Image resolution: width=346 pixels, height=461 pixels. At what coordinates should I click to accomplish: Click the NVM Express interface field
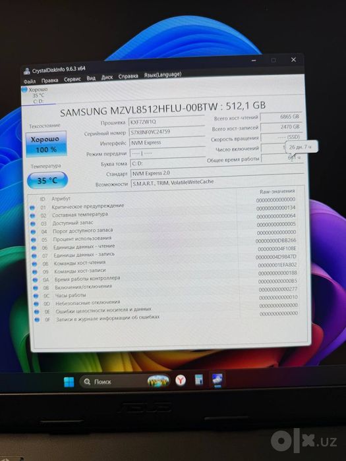click(167, 142)
